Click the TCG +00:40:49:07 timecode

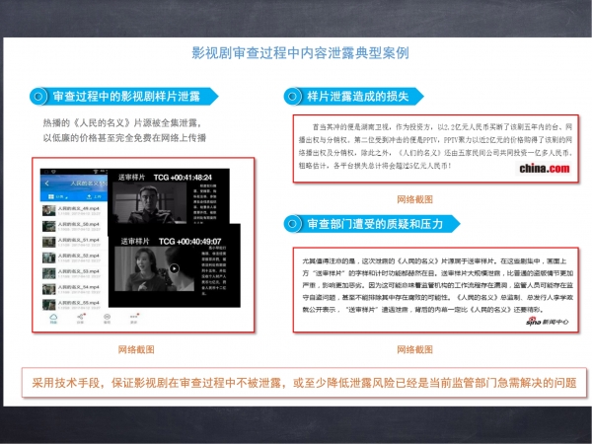tap(189, 242)
